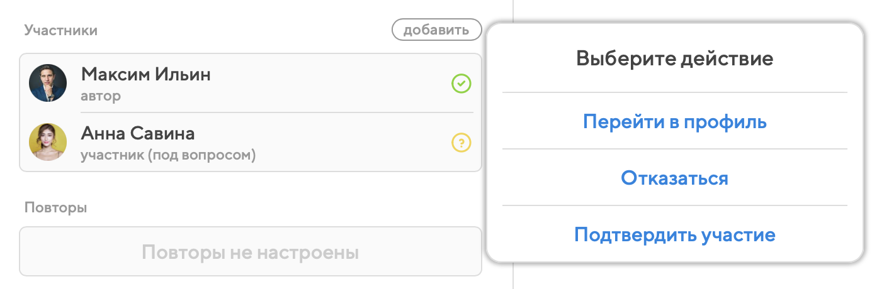Click the name Максим Ильин
889x289 pixels.
[x=145, y=75]
